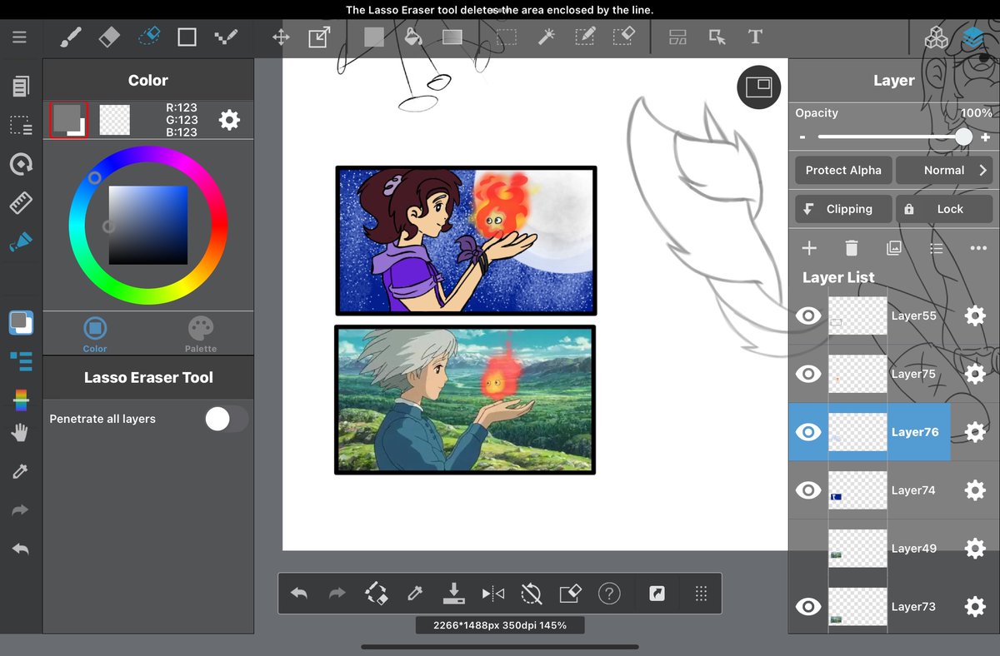Open the Eyedropper from the bottom toolbar

414,593
